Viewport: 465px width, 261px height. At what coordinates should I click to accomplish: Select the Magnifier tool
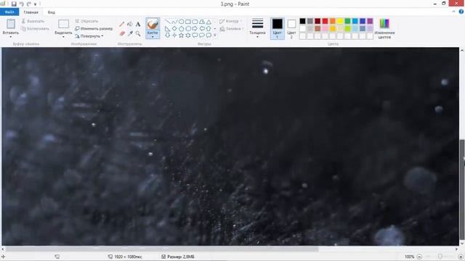pos(138,33)
